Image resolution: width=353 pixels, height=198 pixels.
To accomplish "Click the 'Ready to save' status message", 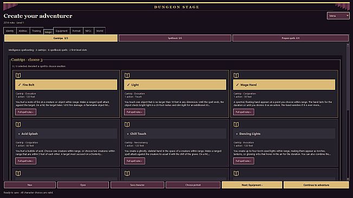I will [x=28, y=193].
